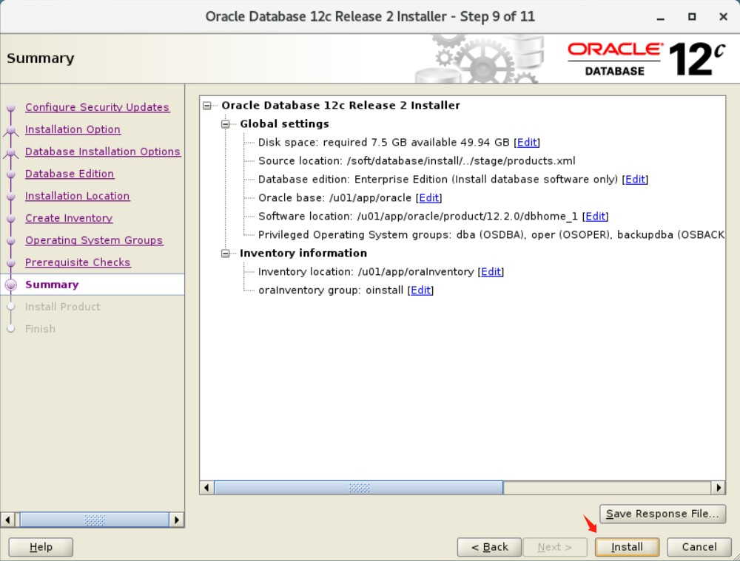Edit the Oracle base path
The height and width of the screenshot is (561, 740).
coord(429,198)
